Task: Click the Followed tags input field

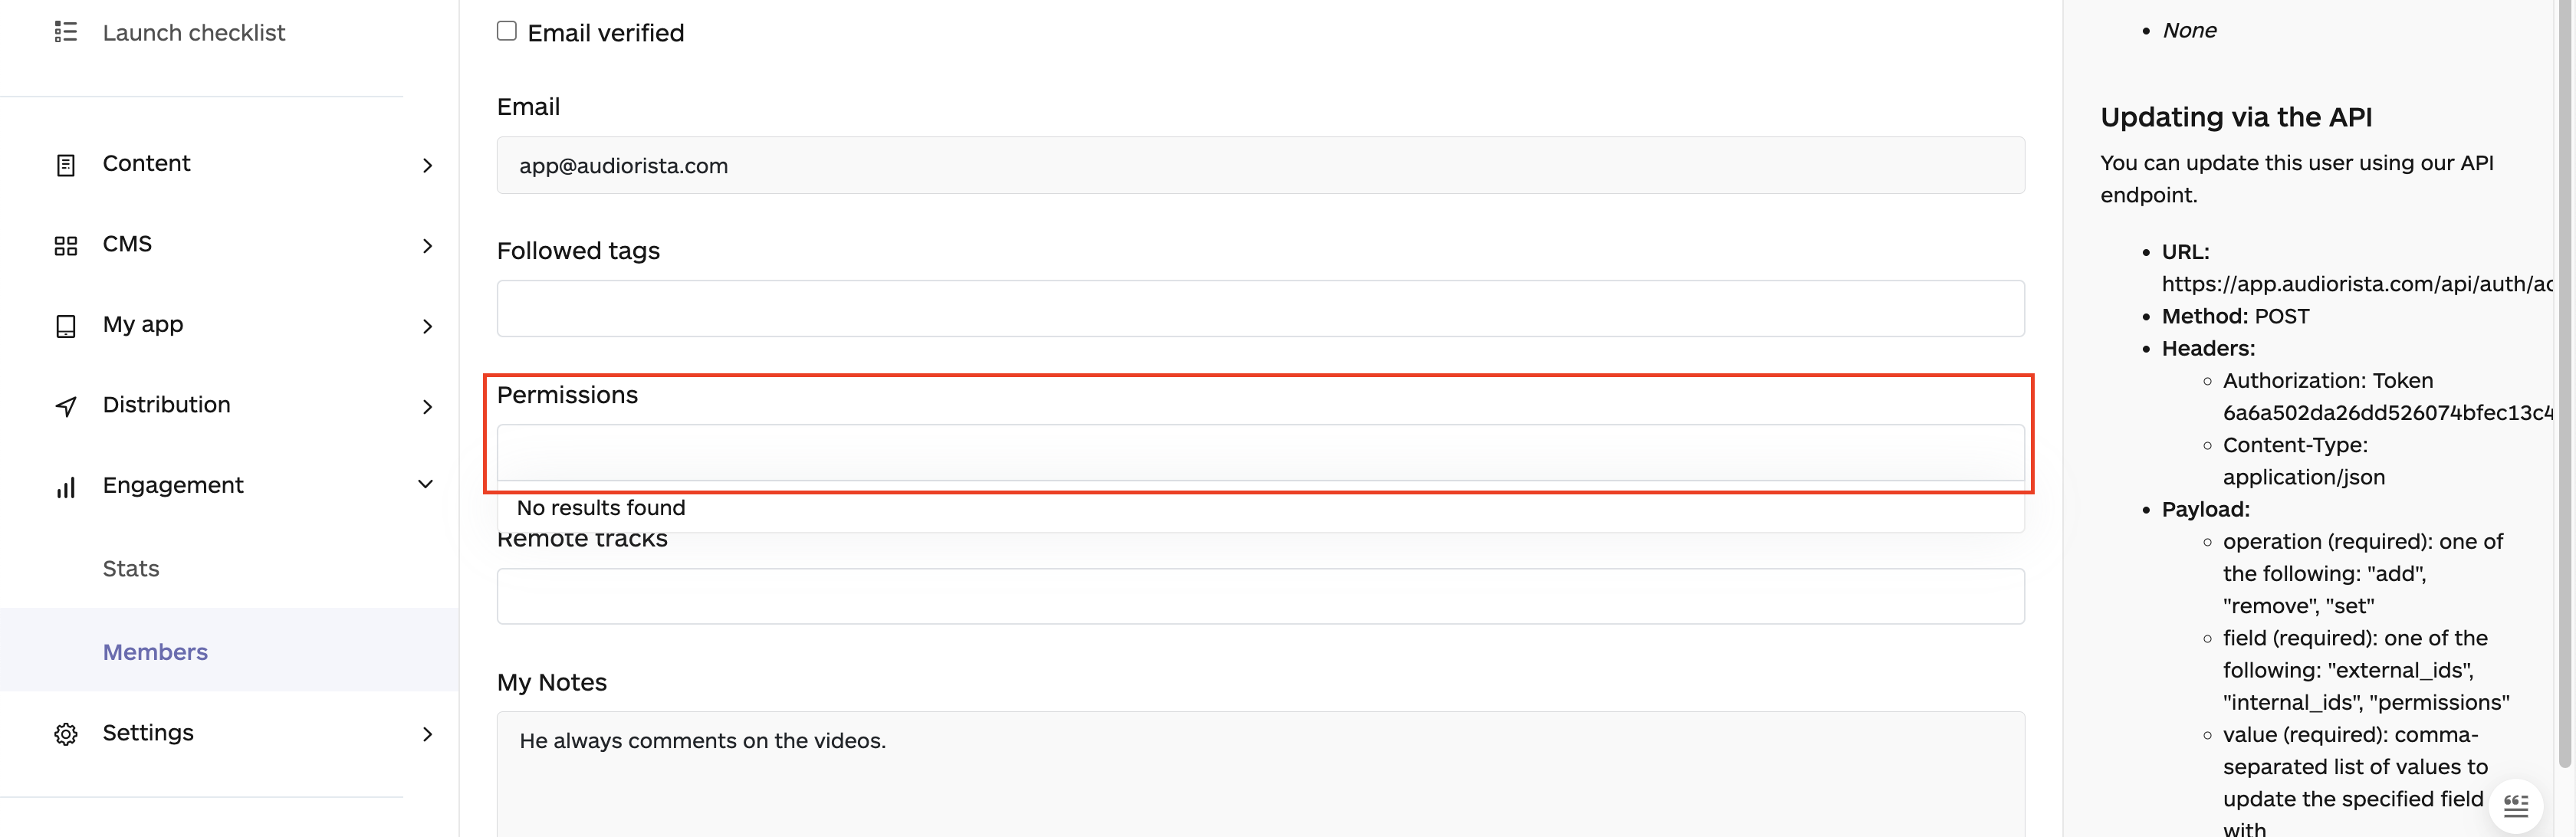Action: 1260,308
